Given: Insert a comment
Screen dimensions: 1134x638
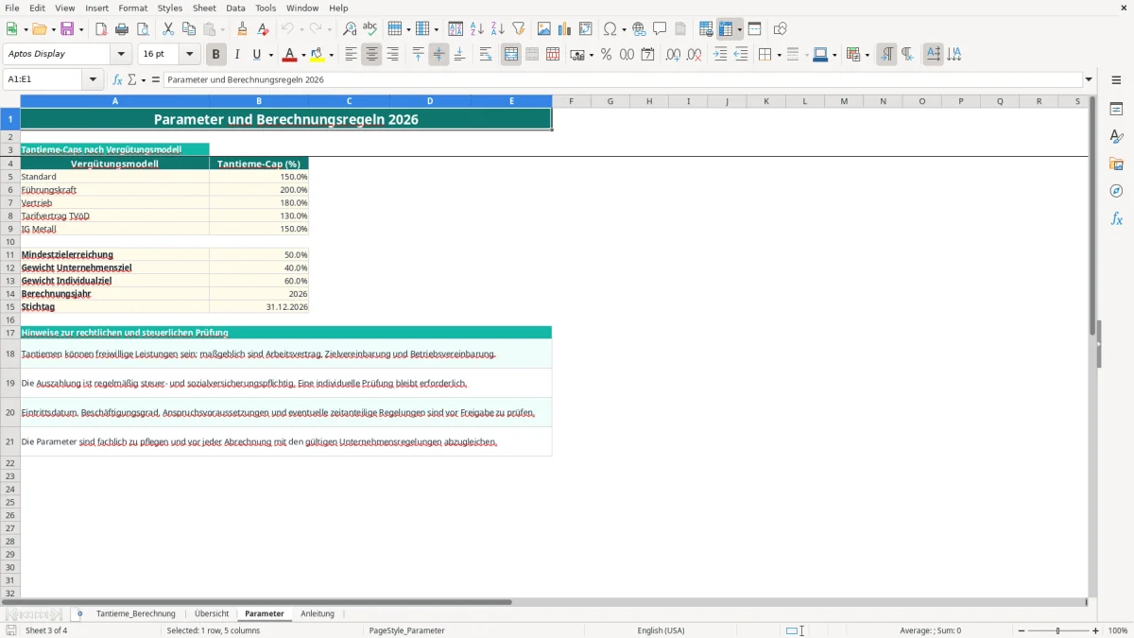Looking at the screenshot, I should pyautogui.click(x=660, y=29).
